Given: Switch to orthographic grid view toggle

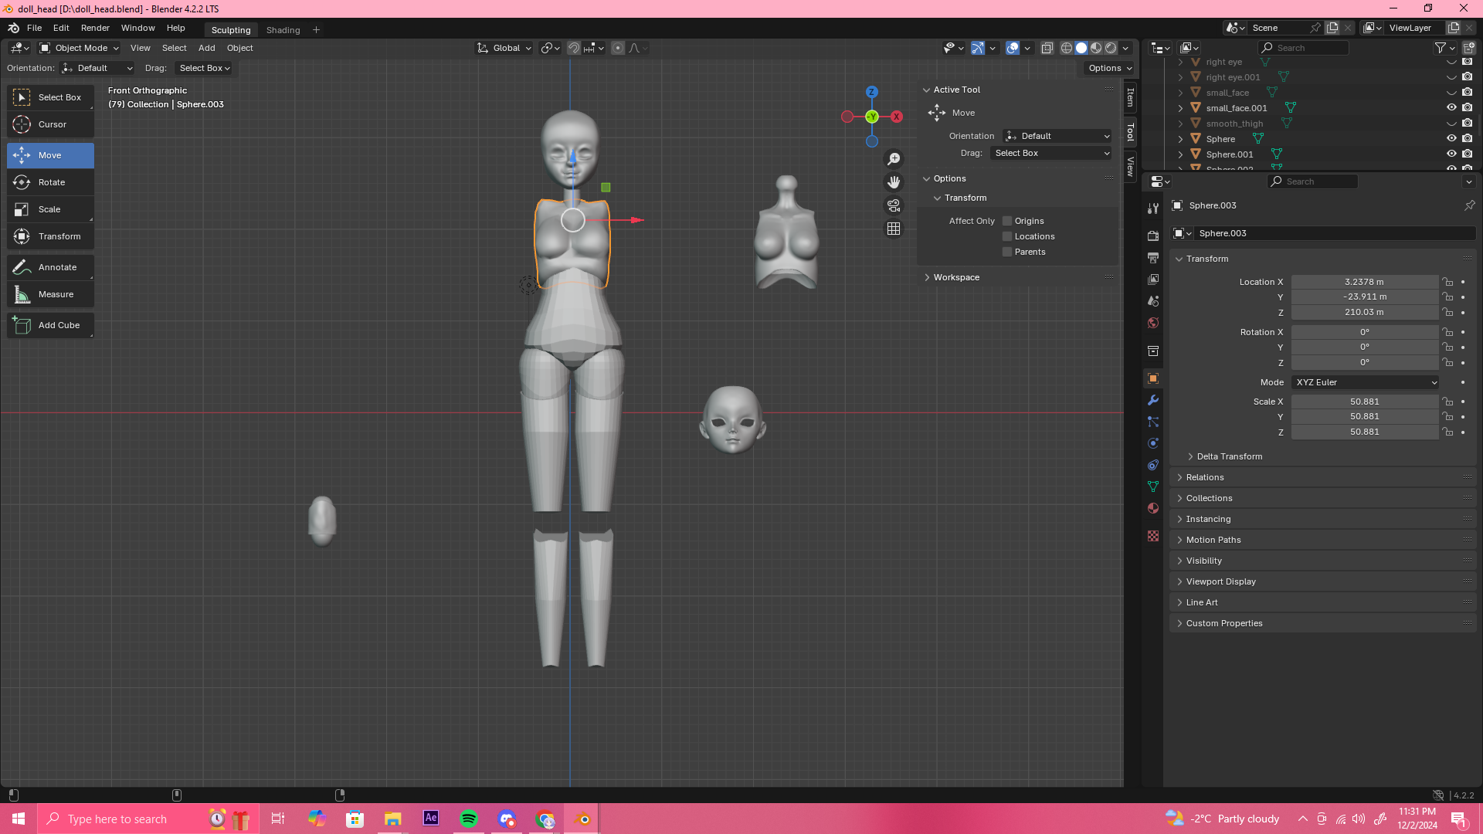Looking at the screenshot, I should pyautogui.click(x=894, y=229).
